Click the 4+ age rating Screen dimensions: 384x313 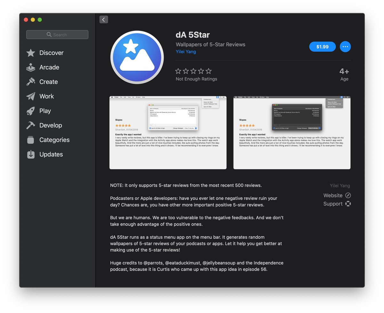click(x=344, y=71)
